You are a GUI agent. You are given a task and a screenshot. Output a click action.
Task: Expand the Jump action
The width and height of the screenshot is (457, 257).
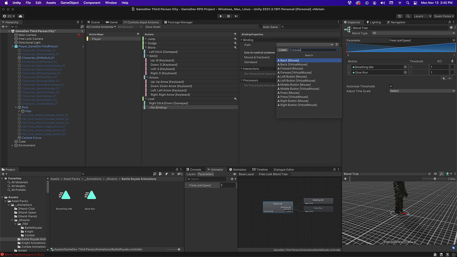[x=145, y=39]
